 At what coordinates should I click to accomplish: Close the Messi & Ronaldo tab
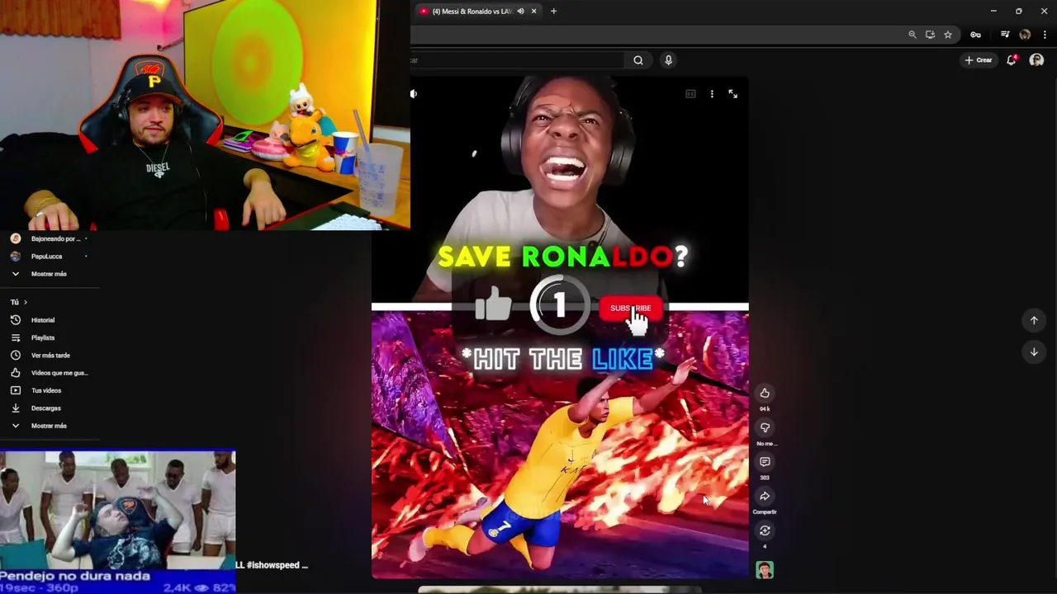coord(533,11)
